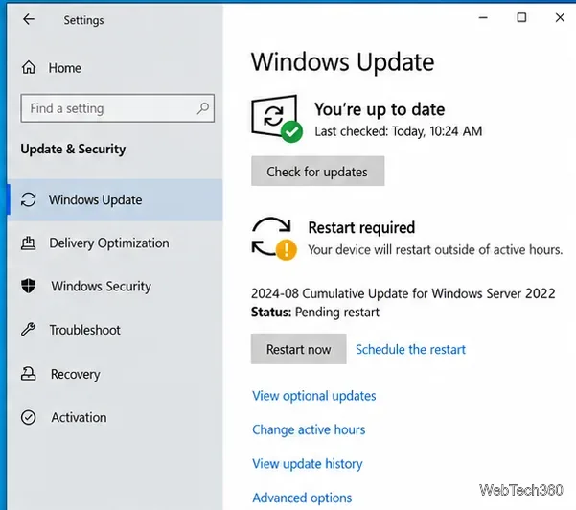Click the search magnifier icon
The width and height of the screenshot is (576, 510).
tap(203, 108)
